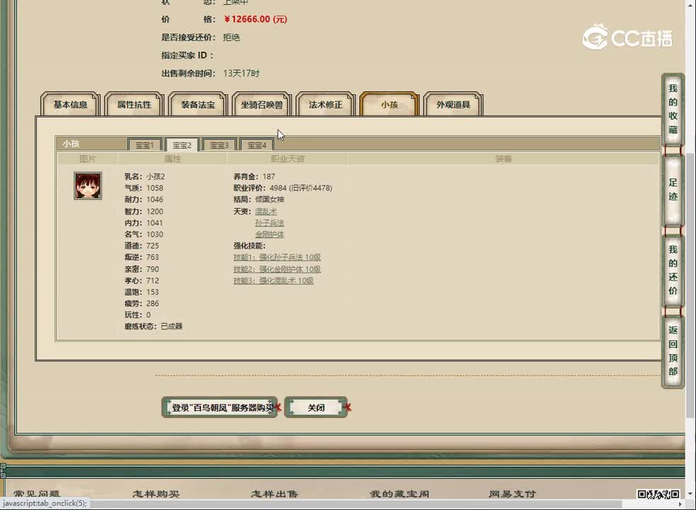Click the 结局 倾国女神 text

tap(259, 200)
